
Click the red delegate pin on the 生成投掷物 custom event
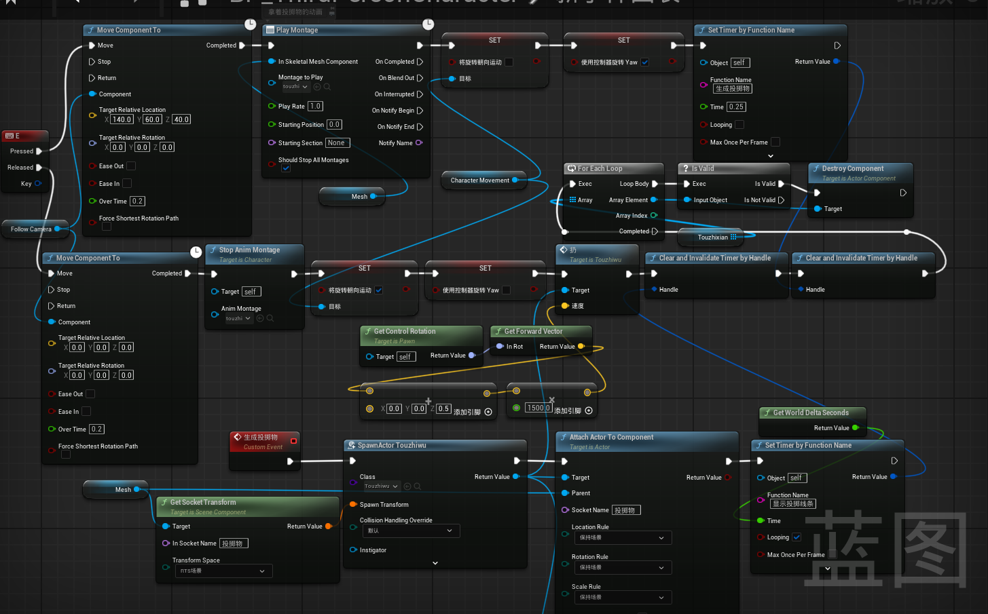[x=293, y=441]
